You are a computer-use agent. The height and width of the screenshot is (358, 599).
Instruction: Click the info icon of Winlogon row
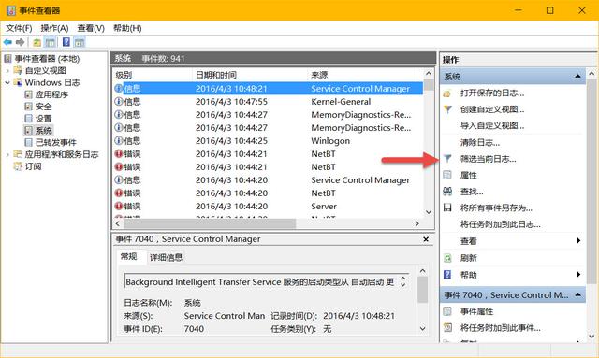pyautogui.click(x=119, y=141)
